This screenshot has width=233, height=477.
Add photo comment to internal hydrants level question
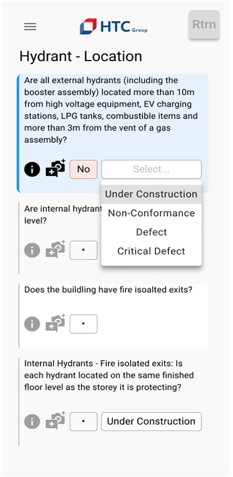pyautogui.click(x=56, y=249)
